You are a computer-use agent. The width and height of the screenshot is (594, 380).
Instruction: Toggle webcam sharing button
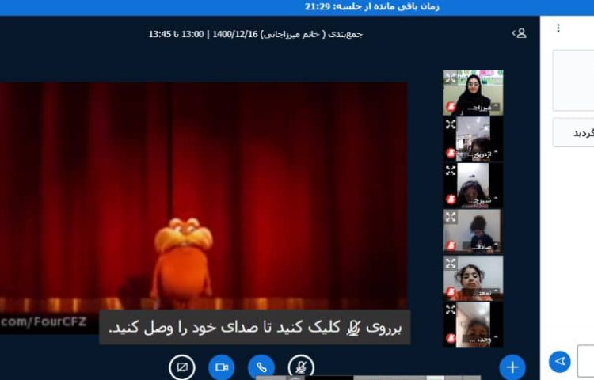point(222,367)
